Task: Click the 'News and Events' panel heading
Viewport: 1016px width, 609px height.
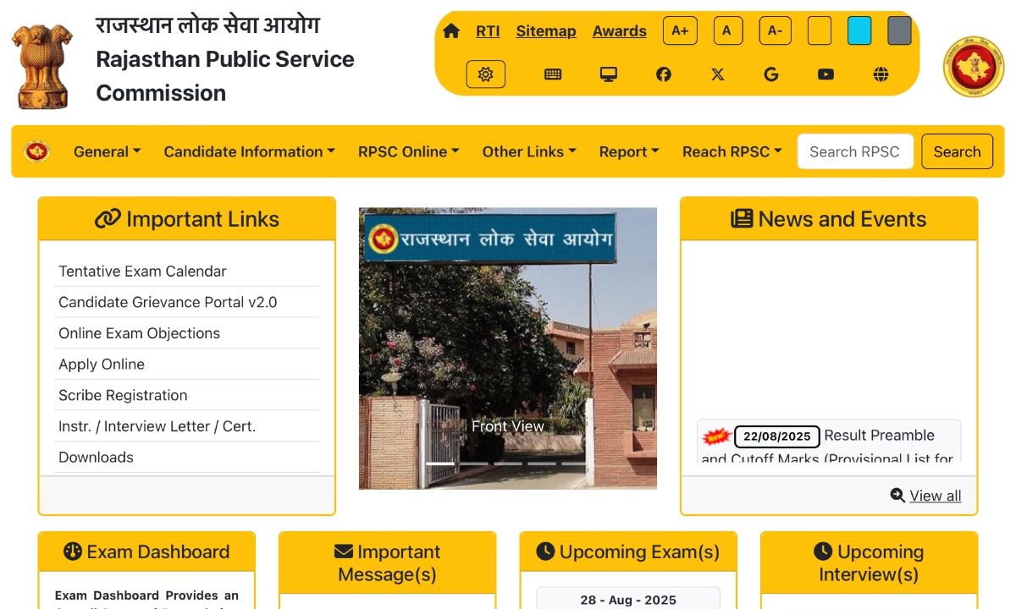Action: 829,219
